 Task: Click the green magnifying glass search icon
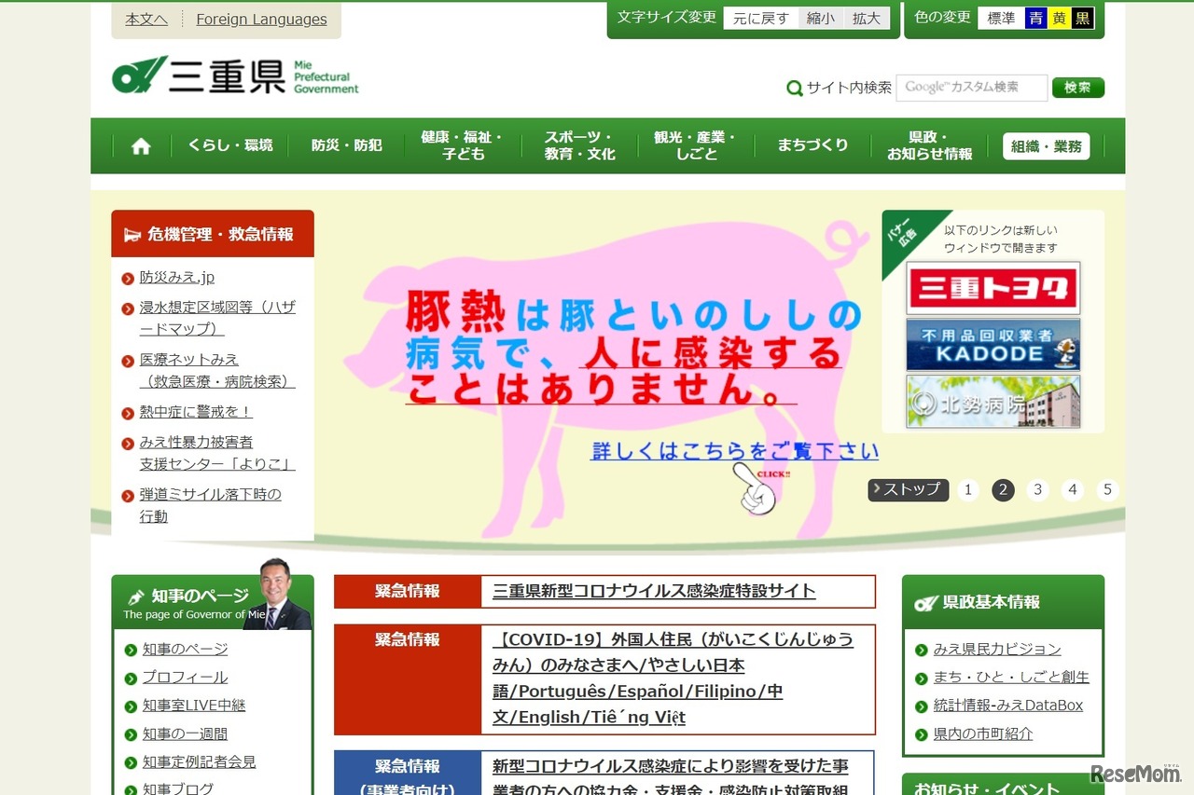pos(794,88)
